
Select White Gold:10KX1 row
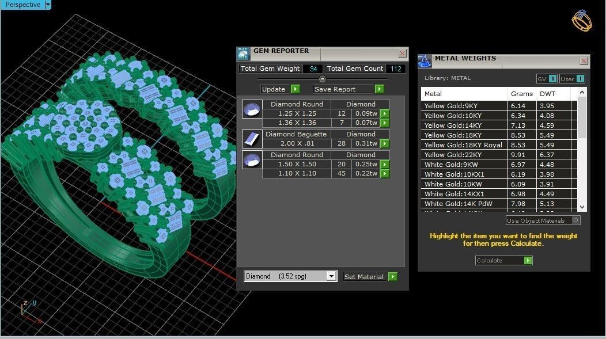[x=499, y=174]
